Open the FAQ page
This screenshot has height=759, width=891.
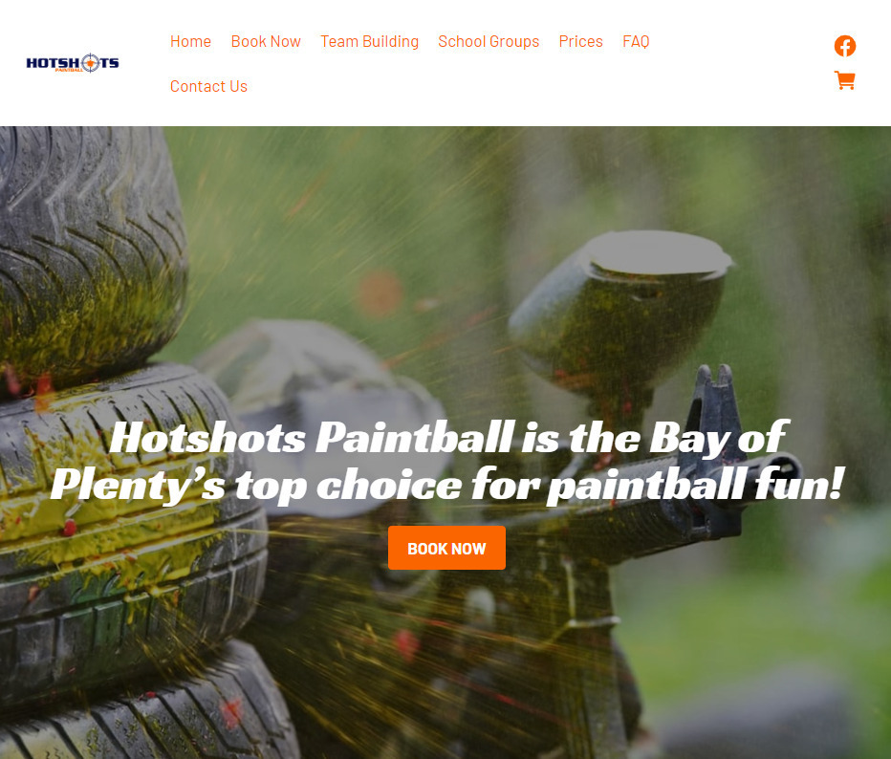pyautogui.click(x=636, y=41)
